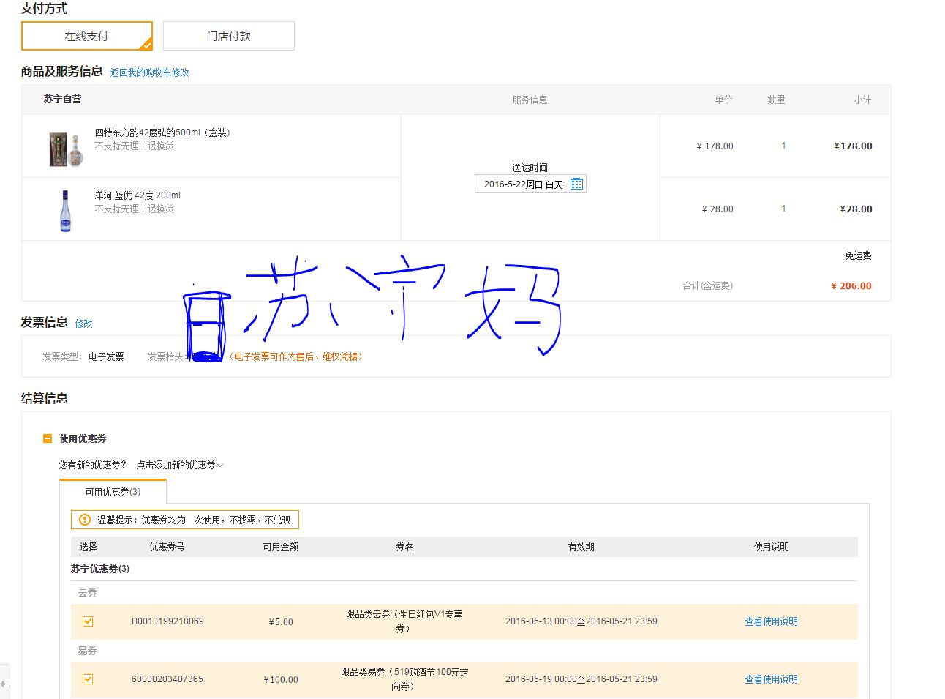Image resolution: width=945 pixels, height=699 pixels.
Task: Select the 在线支付 payment option
Action: 87,36
